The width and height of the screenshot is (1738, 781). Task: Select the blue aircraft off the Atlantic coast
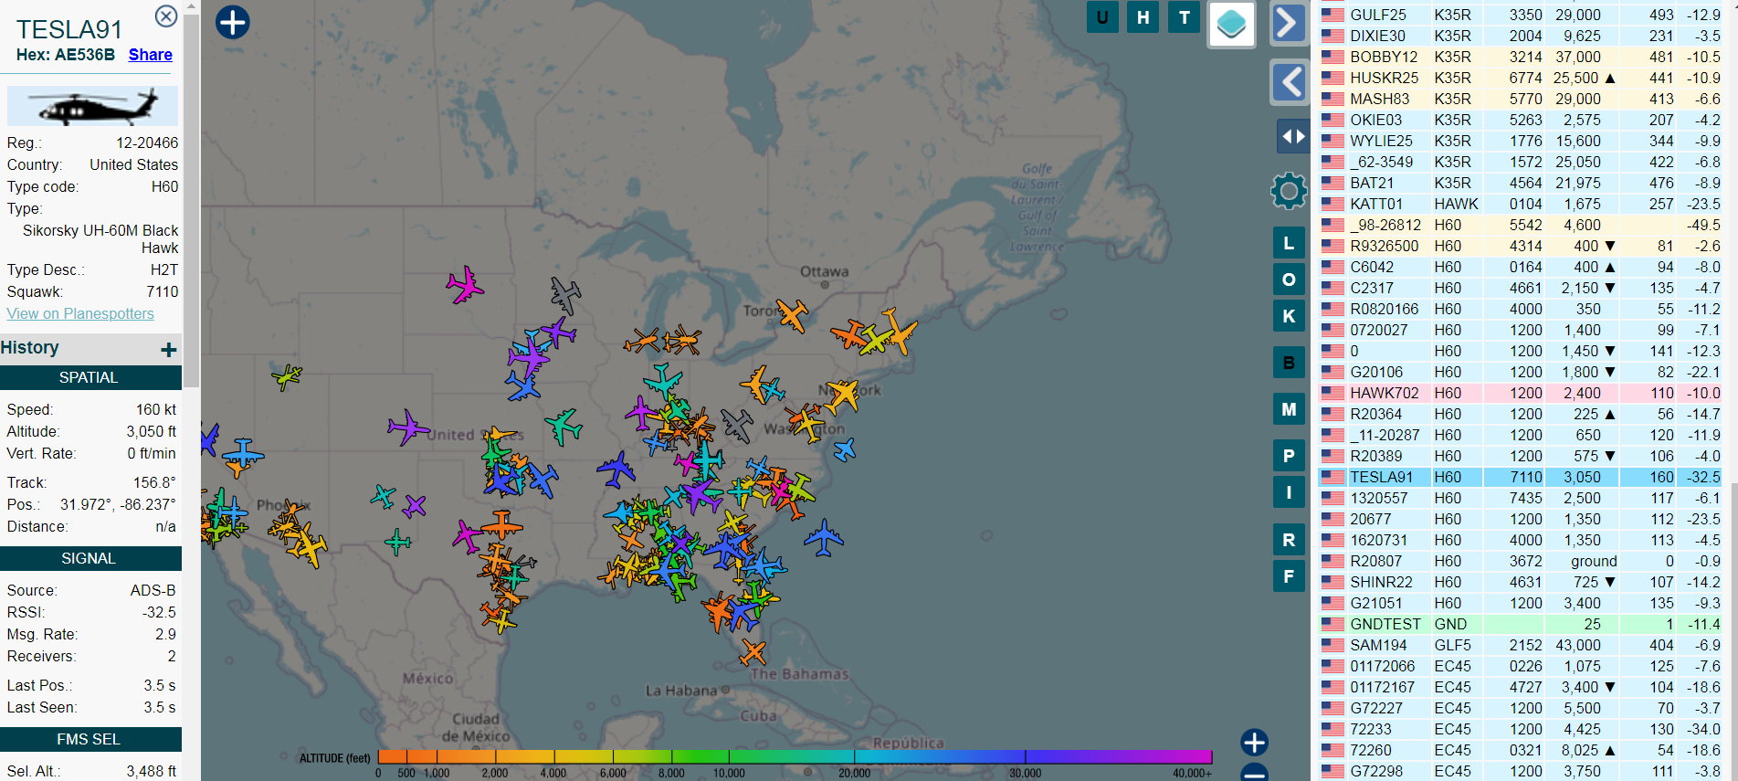pyautogui.click(x=824, y=537)
